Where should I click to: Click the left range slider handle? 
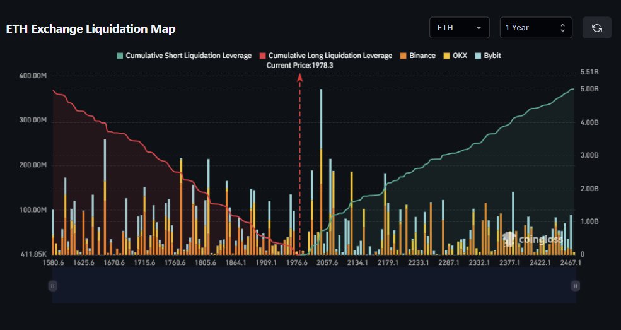53,286
